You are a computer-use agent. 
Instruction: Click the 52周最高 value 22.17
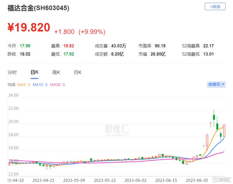pyautogui.click(x=208, y=46)
